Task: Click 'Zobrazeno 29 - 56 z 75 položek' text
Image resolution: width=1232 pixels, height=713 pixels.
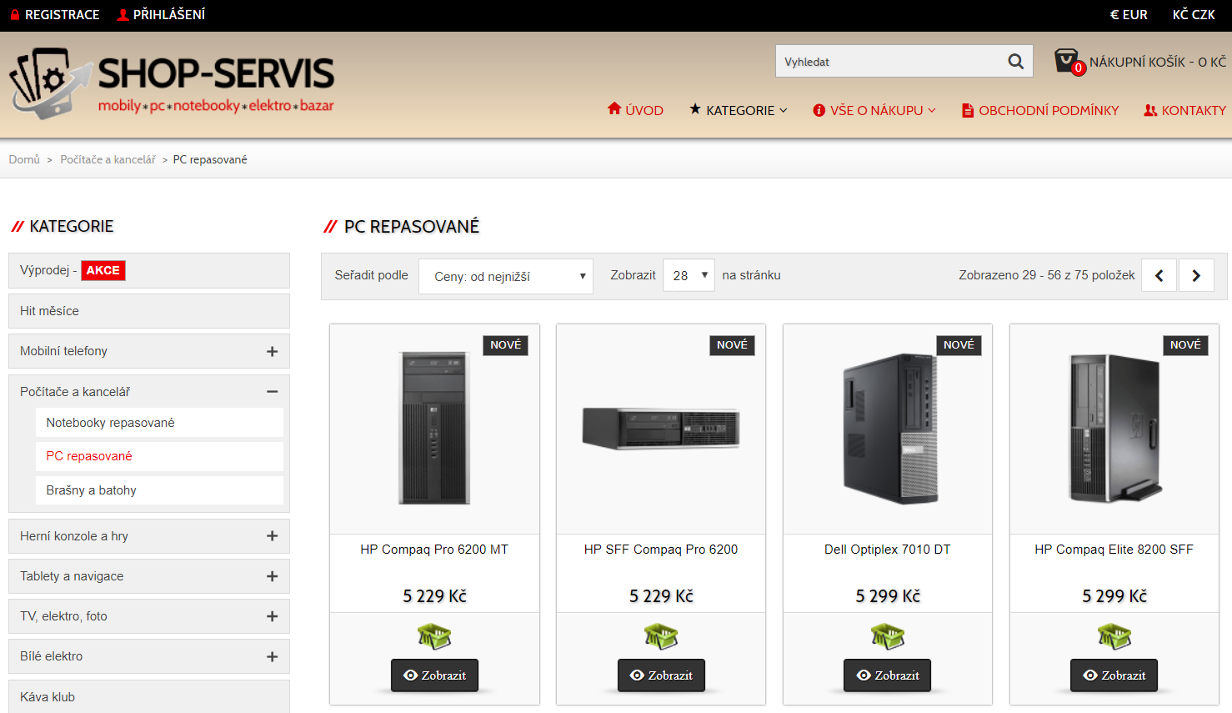Action: pyautogui.click(x=1047, y=275)
